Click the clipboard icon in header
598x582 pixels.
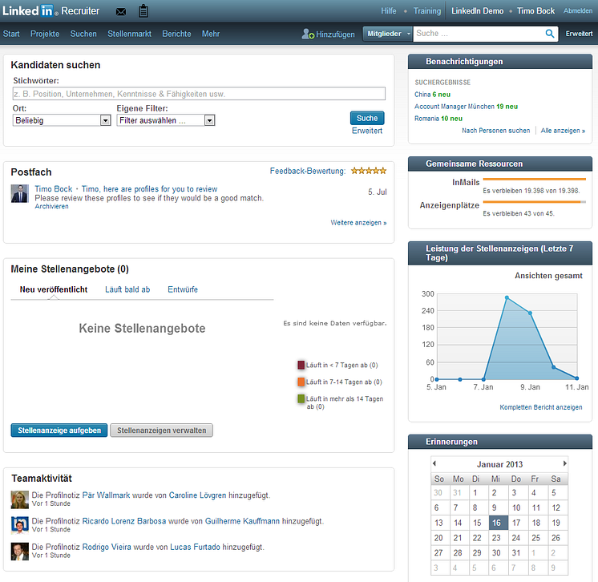(143, 11)
